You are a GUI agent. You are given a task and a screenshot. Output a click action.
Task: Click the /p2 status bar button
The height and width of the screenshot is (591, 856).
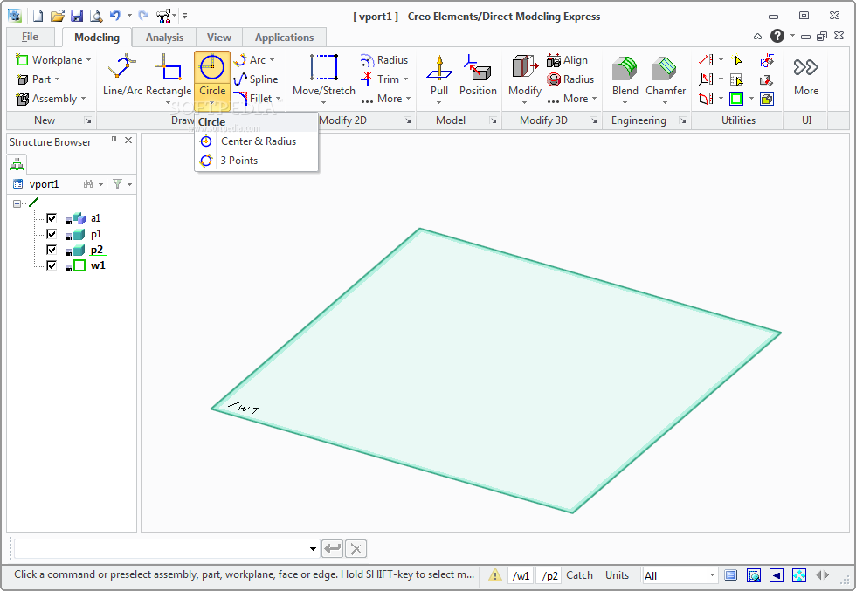549,575
